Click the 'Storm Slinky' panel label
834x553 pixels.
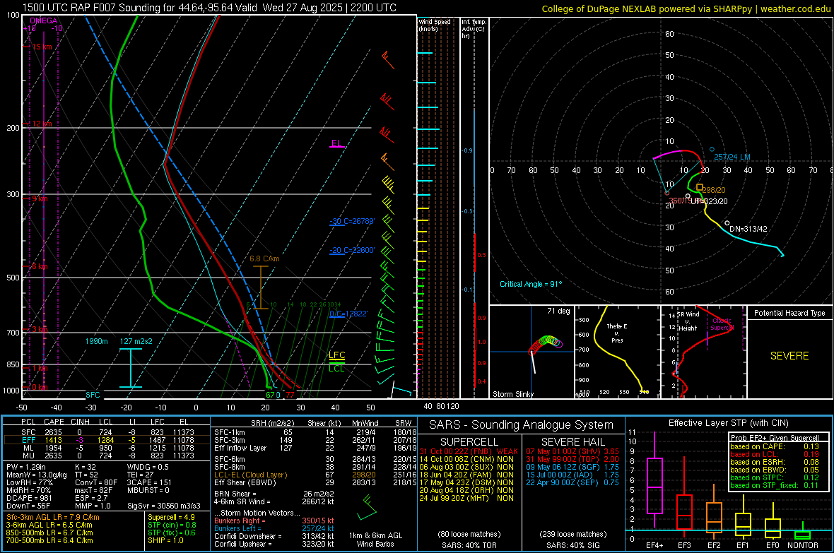pyautogui.click(x=513, y=394)
